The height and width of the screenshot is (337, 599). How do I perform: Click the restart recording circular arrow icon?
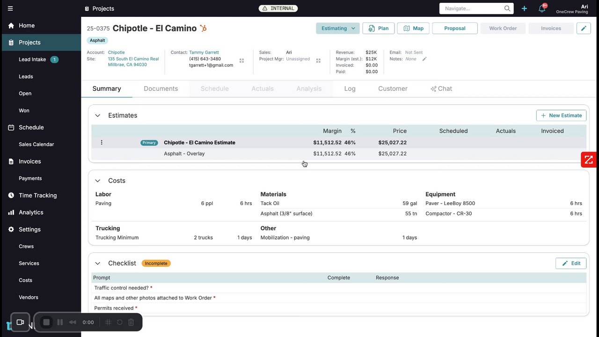(x=119, y=322)
